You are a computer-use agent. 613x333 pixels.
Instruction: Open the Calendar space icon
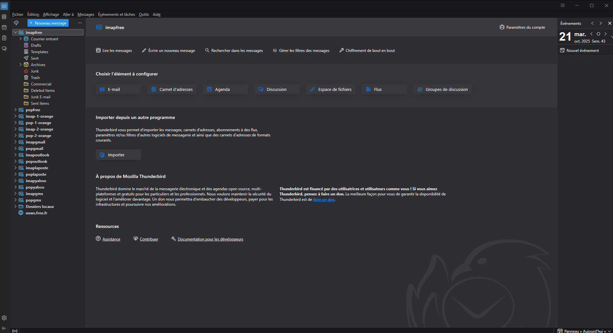pos(4,27)
